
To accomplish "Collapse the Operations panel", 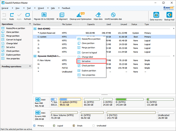I will point(30,24).
